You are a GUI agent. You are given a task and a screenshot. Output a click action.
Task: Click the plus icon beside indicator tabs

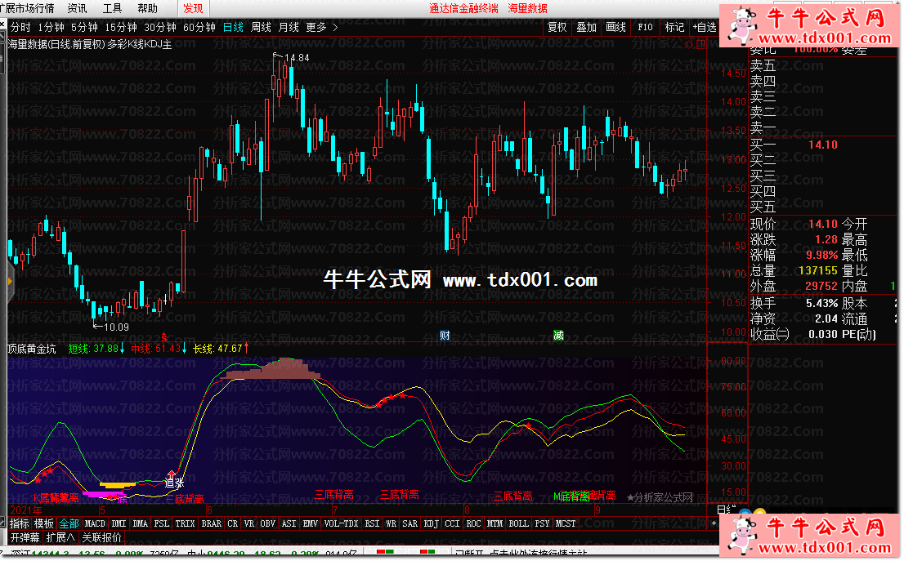(x=714, y=523)
